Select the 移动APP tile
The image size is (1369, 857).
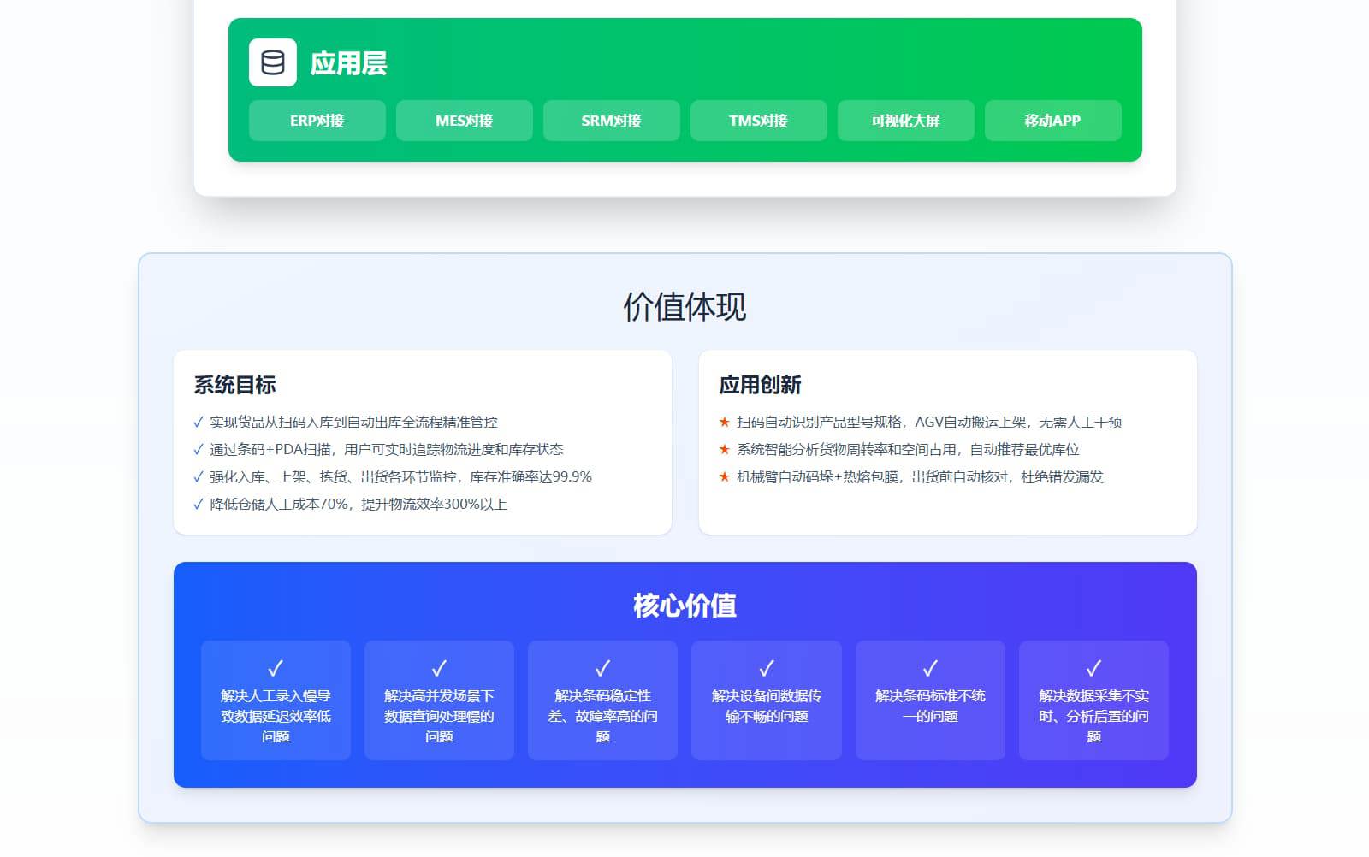1052,121
